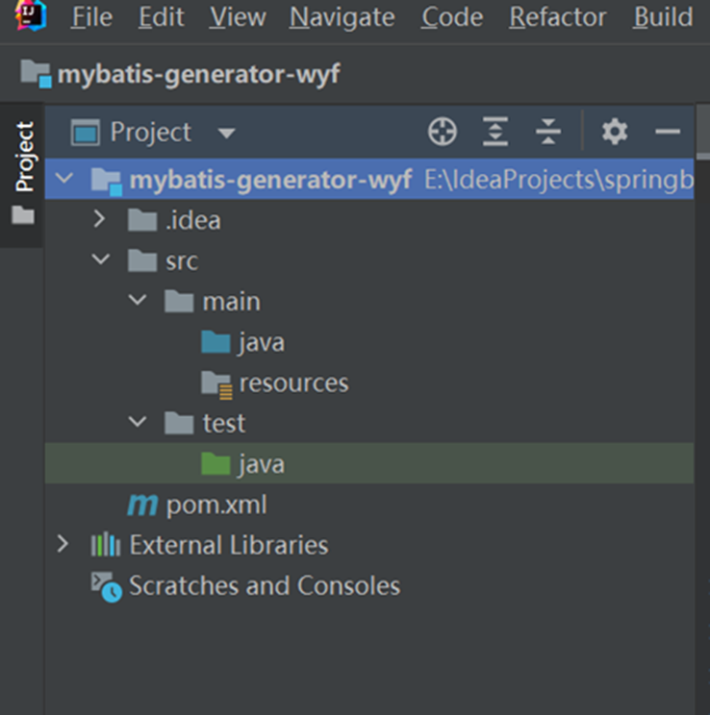Click the test folder icon
This screenshot has width=710, height=715.
point(179,423)
